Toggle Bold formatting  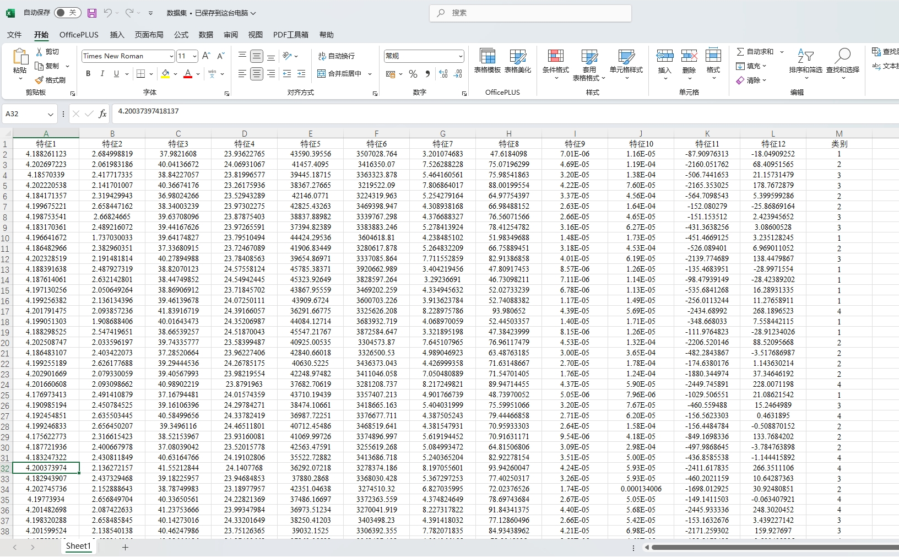(88, 73)
